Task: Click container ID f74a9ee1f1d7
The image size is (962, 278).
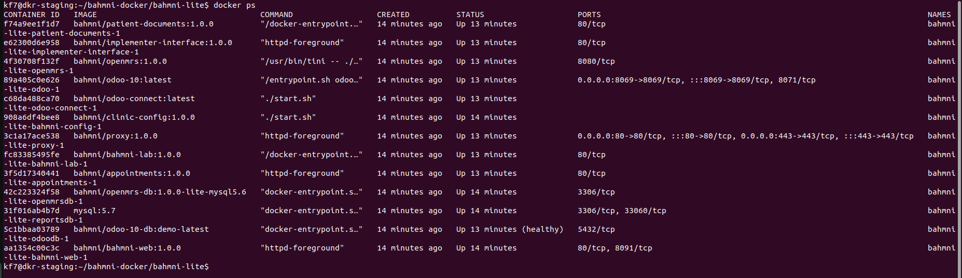Action: coord(32,24)
